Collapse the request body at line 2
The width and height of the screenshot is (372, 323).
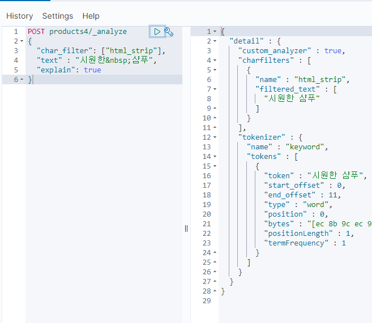[x=22, y=41]
